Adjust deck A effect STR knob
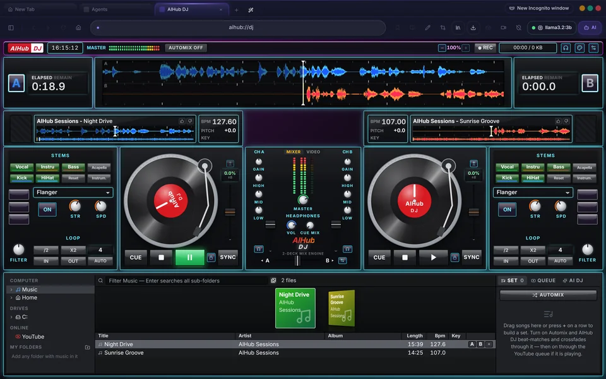 [x=75, y=206]
